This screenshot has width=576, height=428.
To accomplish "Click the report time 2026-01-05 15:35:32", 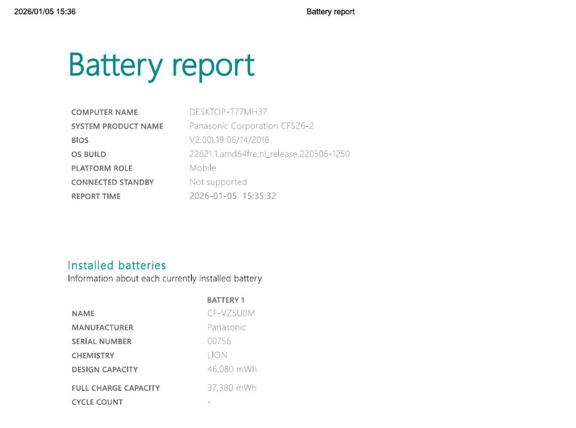I will point(233,196).
